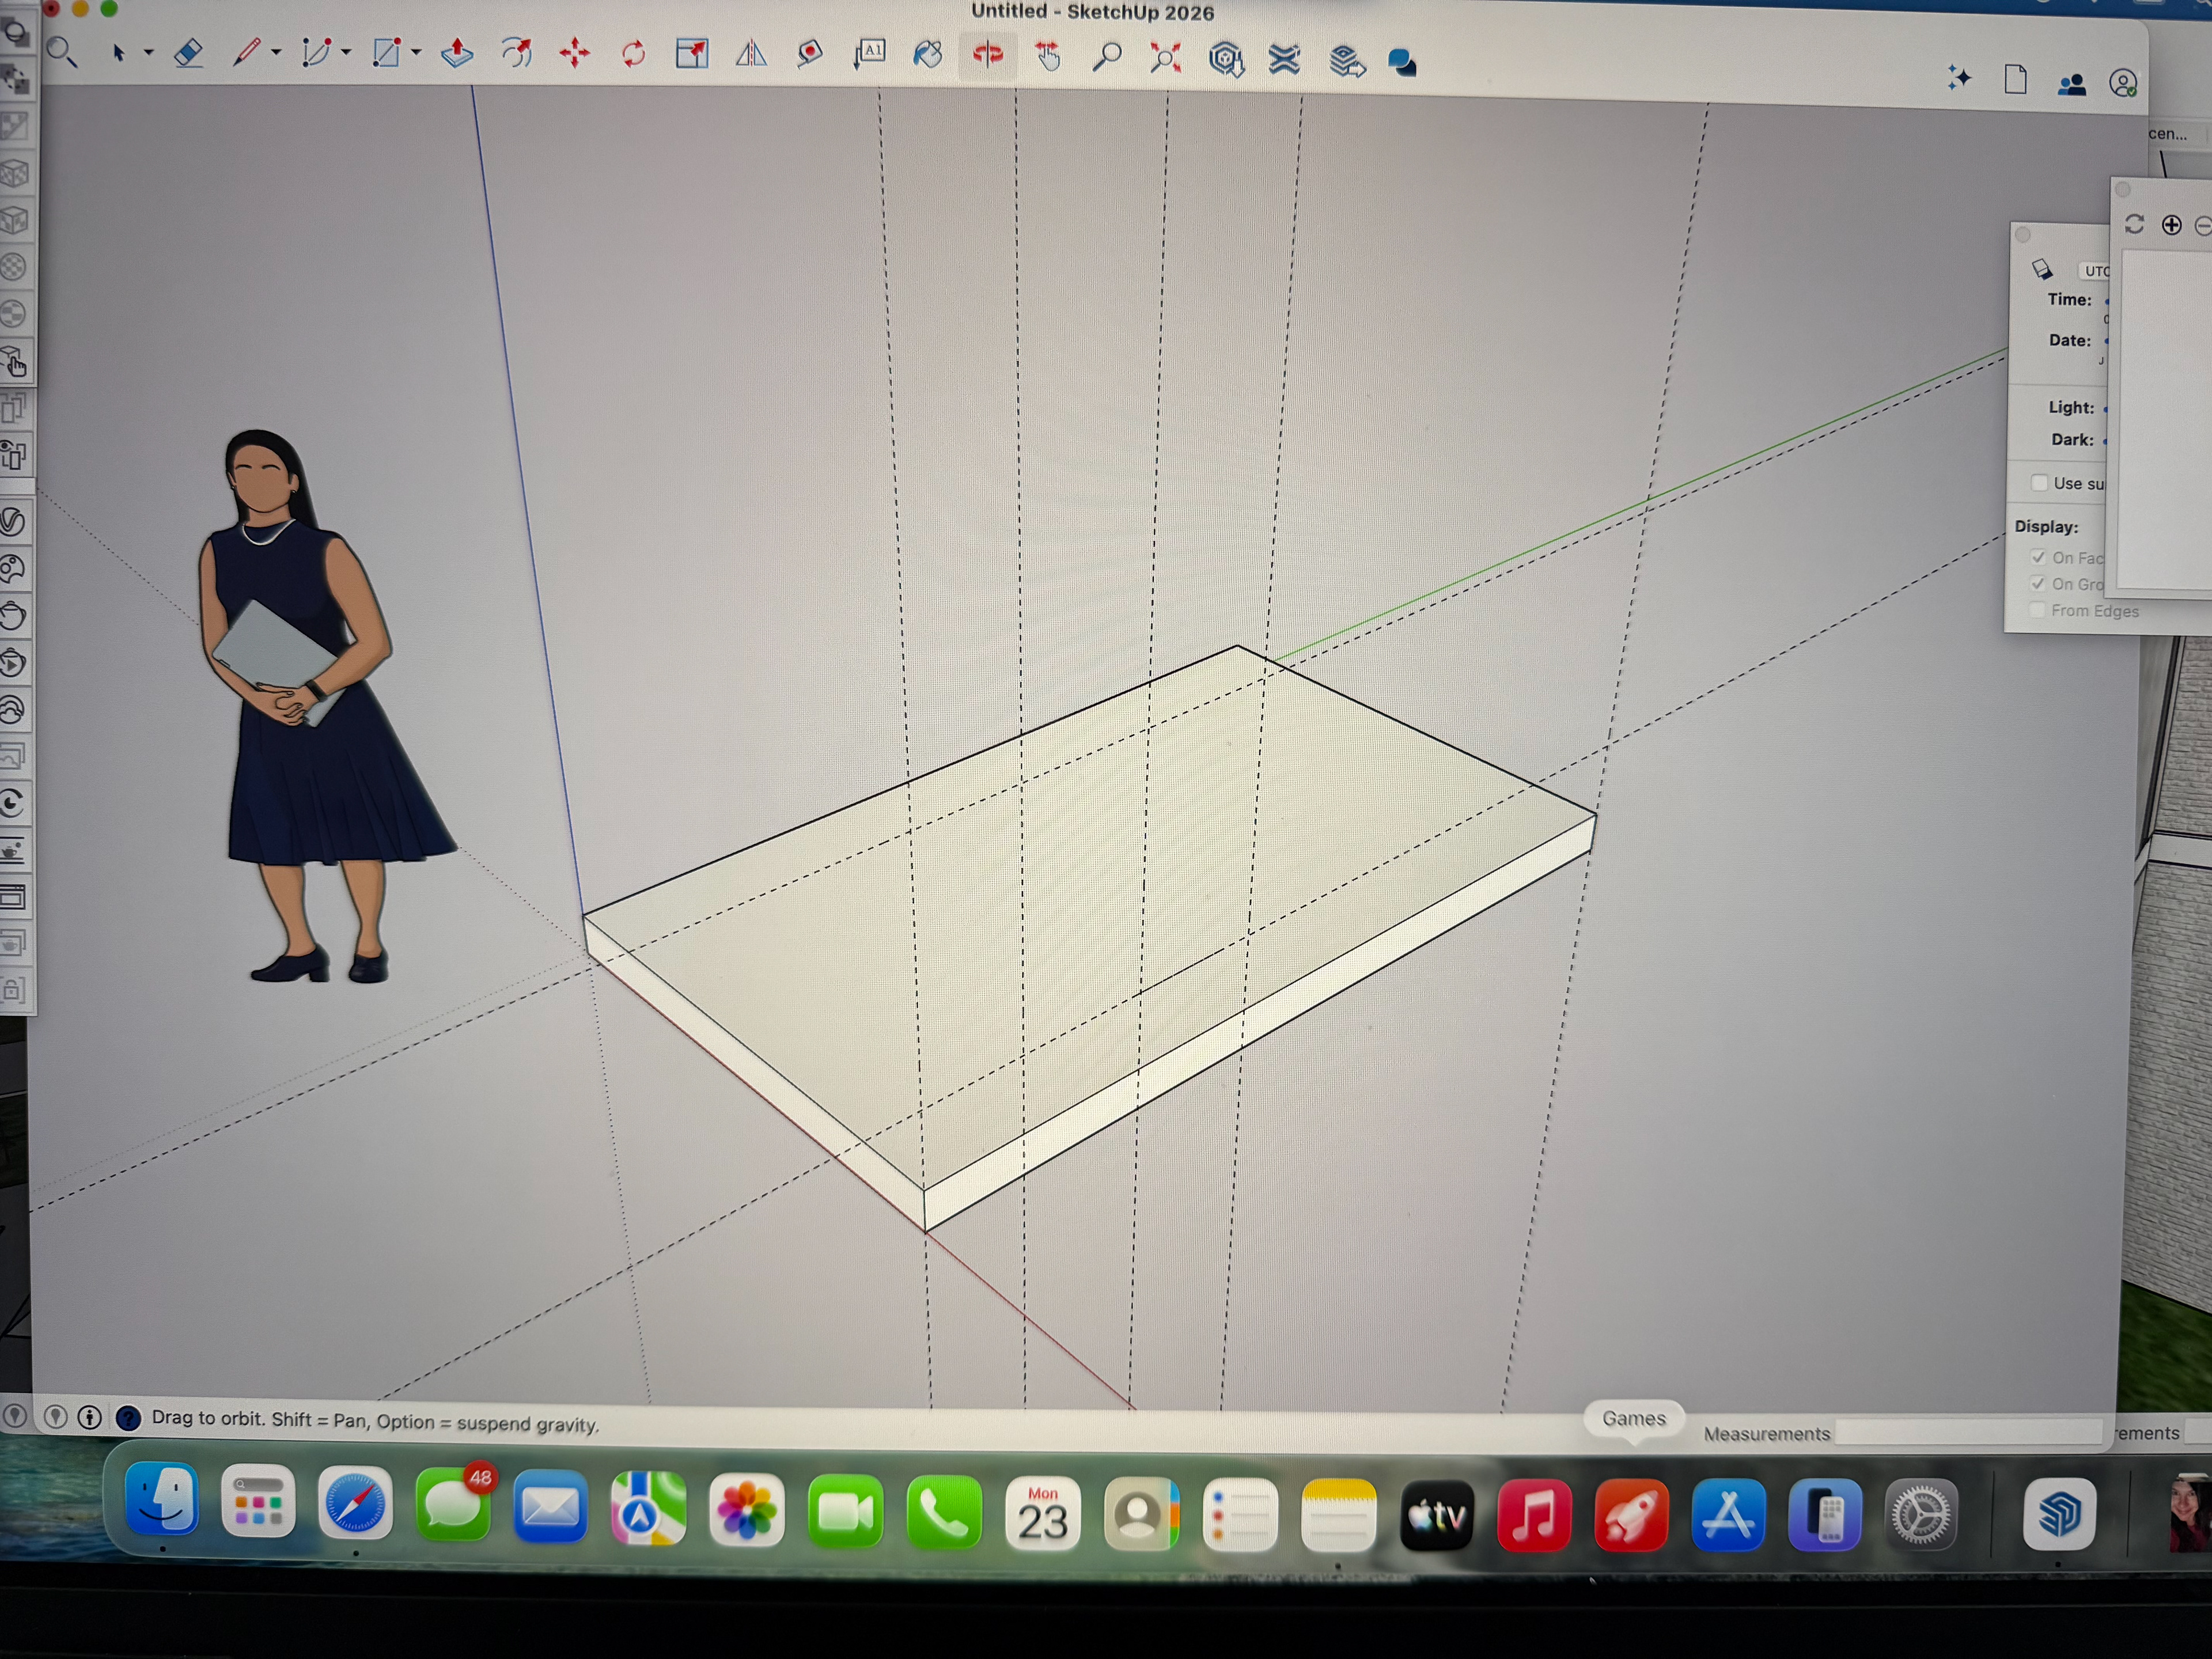This screenshot has width=2212, height=1659.
Task: Open the Line tool dropdown arrow
Action: pyautogui.click(x=276, y=52)
